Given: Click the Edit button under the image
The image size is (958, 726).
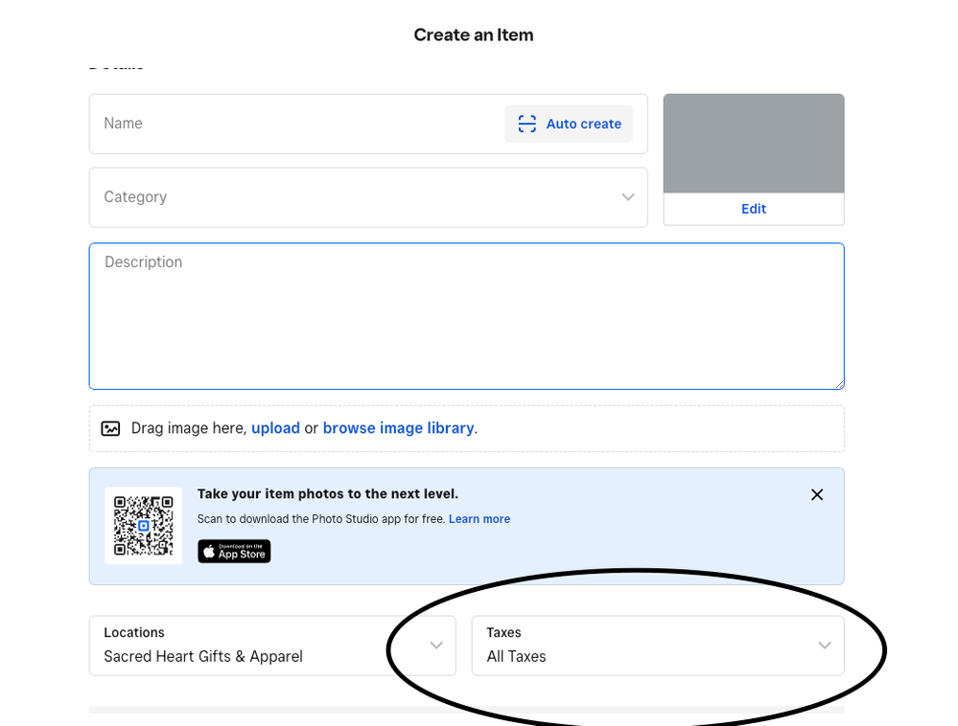Looking at the screenshot, I should click(x=753, y=209).
